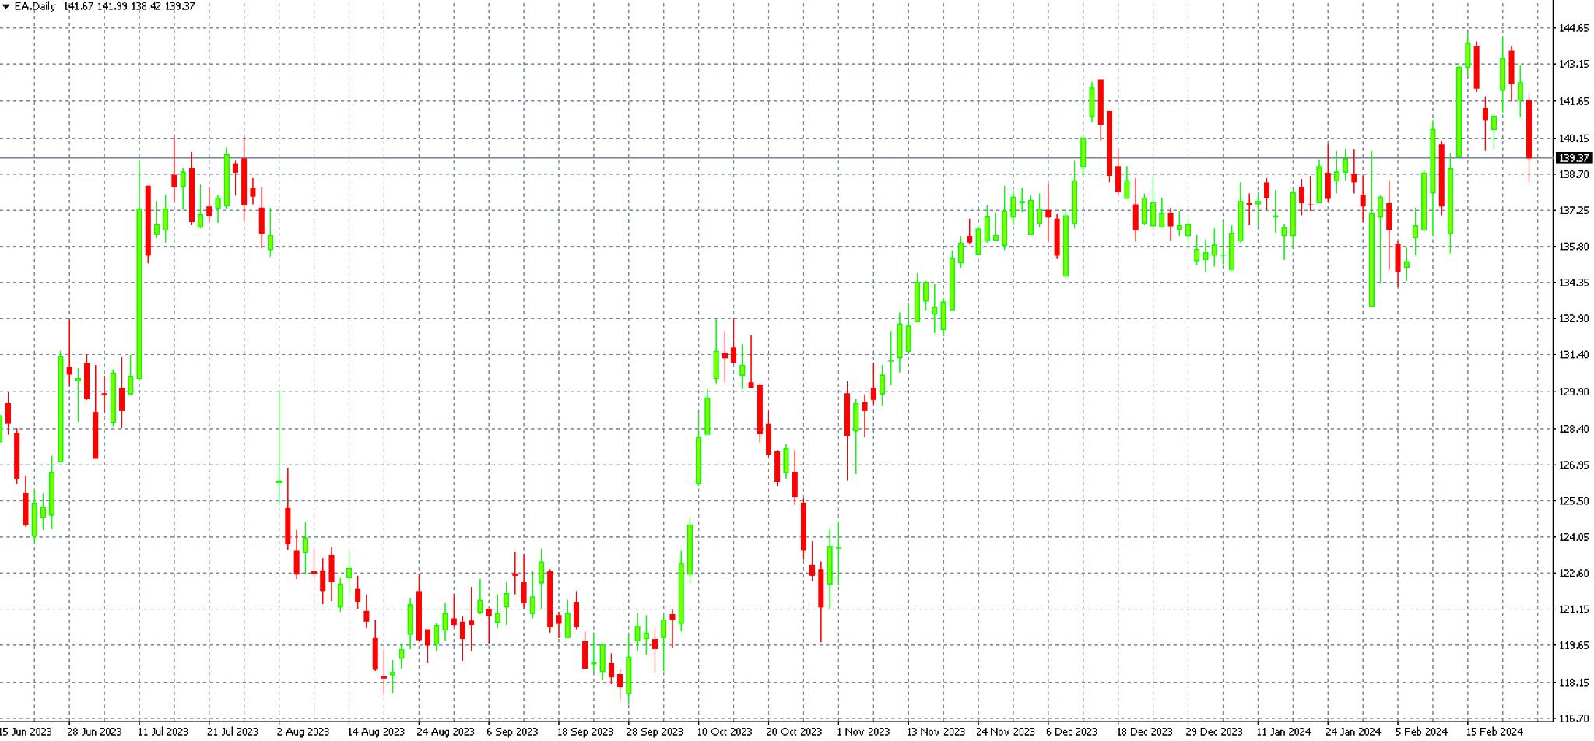Click the 1 Nov 2023 date label
Image resolution: width=1594 pixels, height=741 pixels.
pyautogui.click(x=863, y=732)
